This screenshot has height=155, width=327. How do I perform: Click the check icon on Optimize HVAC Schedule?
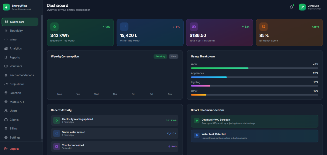click(x=197, y=121)
